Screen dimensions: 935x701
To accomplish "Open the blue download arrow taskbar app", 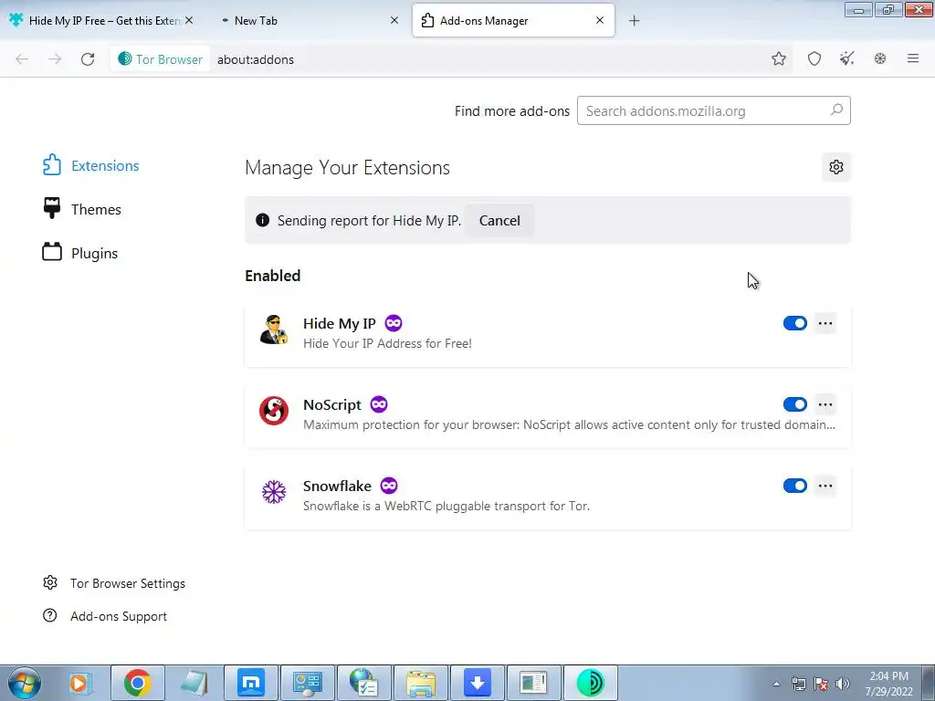I will click(x=477, y=683).
